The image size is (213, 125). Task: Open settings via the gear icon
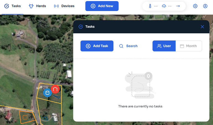(x=195, y=6)
